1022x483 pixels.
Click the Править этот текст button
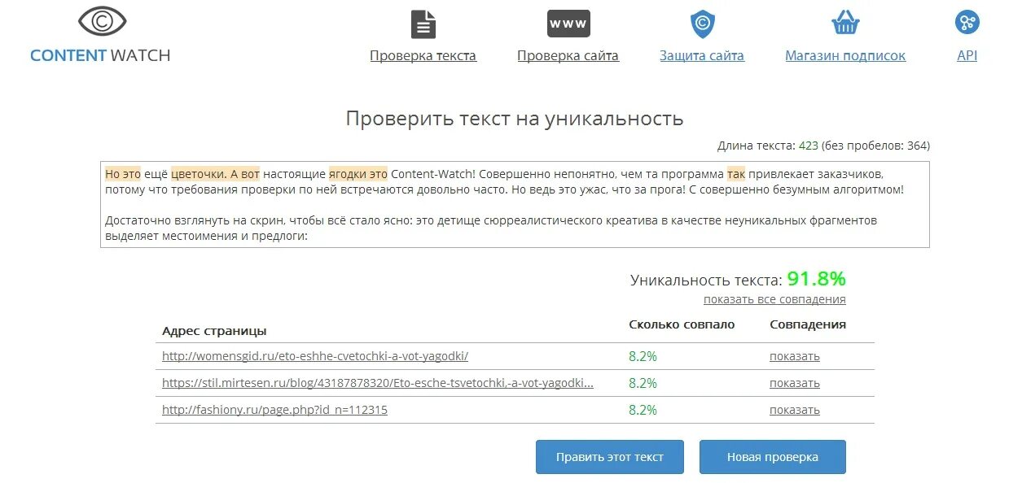610,457
